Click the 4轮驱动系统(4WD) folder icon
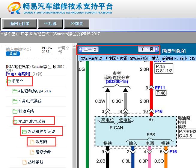 click(x=15, y=91)
